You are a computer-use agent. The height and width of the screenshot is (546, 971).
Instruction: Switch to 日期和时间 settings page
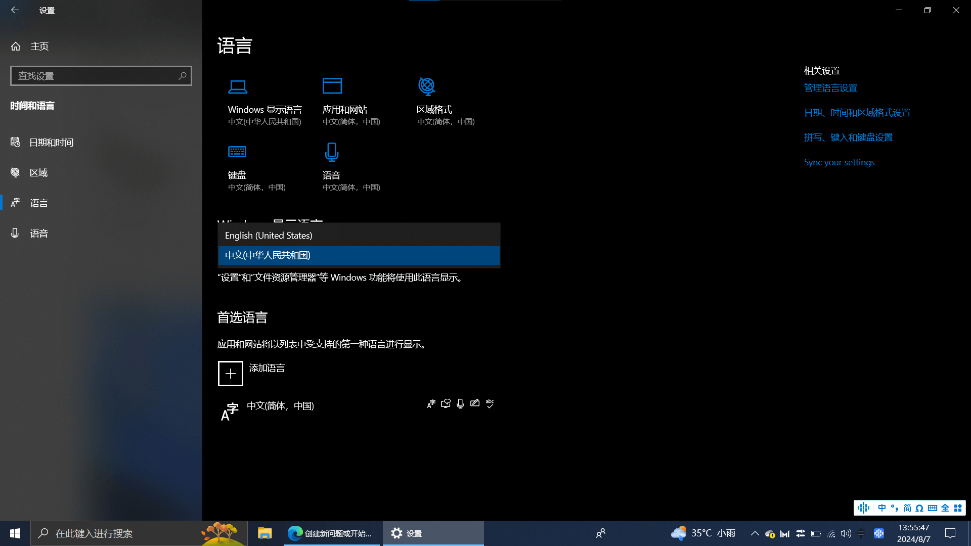51,142
